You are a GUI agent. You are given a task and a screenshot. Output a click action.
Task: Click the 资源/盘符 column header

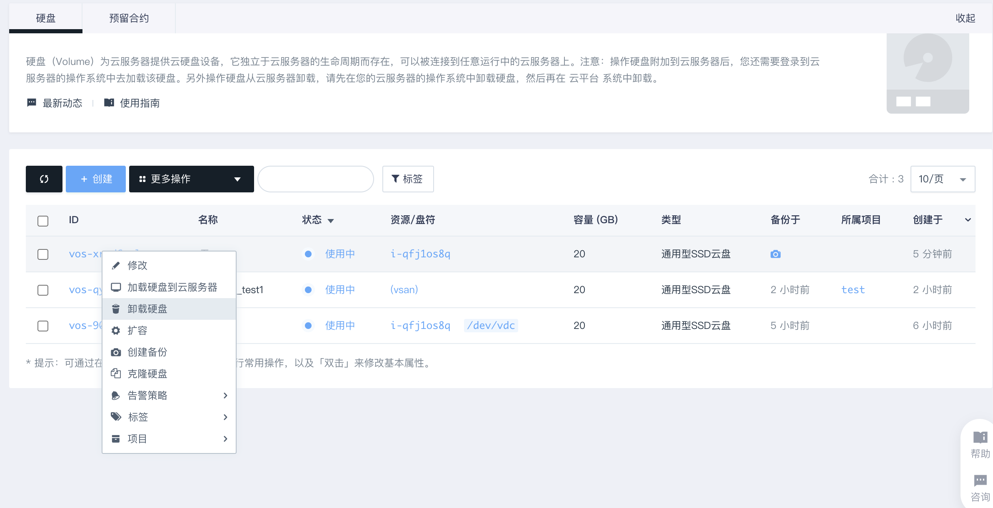click(413, 220)
